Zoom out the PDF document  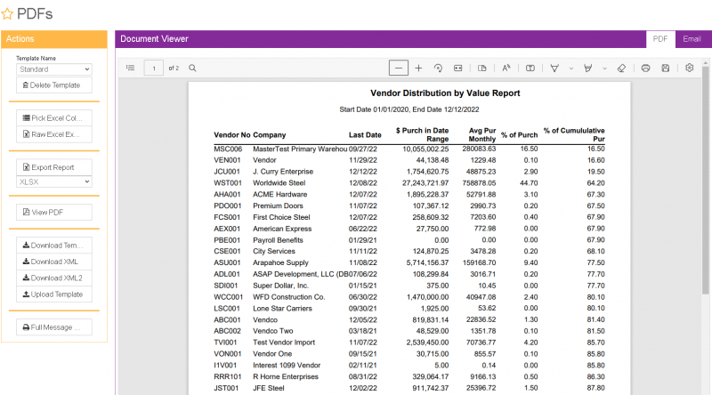tap(399, 68)
